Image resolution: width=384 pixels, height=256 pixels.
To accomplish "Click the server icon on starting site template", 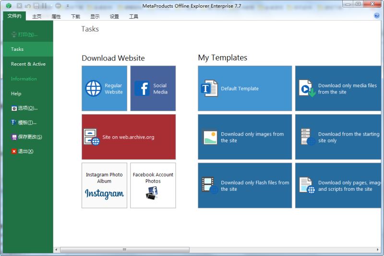I will tap(308, 137).
